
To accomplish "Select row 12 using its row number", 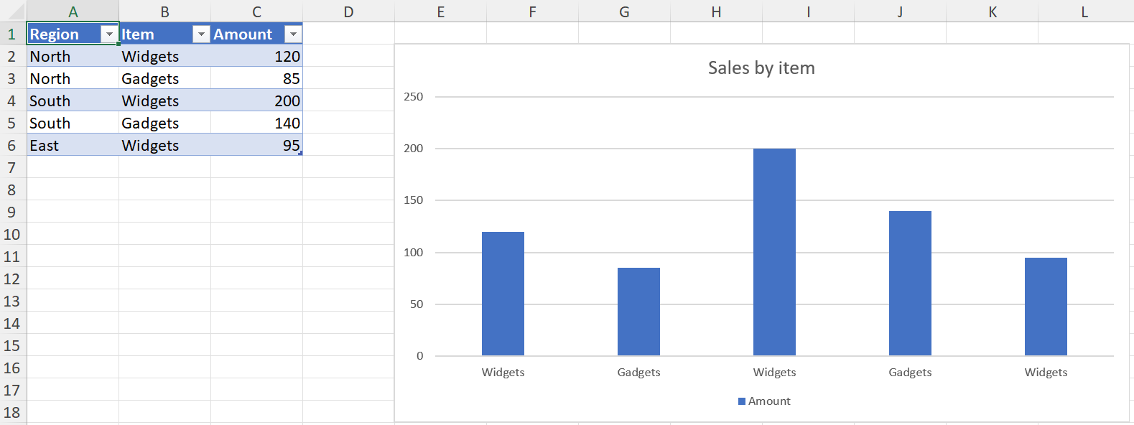I will [12, 279].
